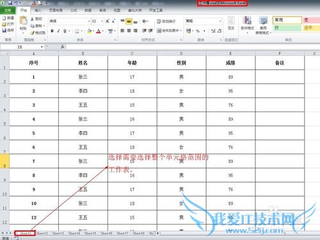Click the Save icon in quick access toolbar

pyautogui.click(x=10, y=3)
